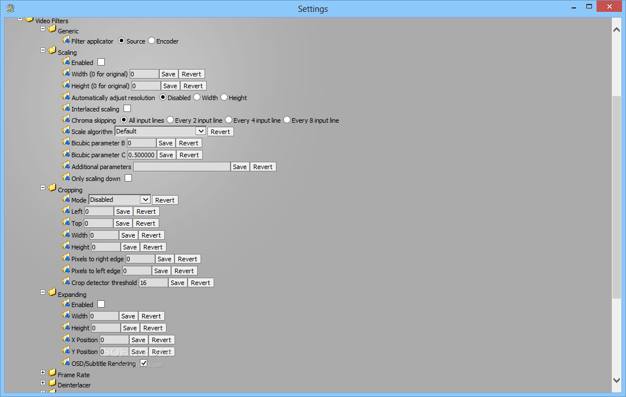
Task: Toggle Interlaced scaling checkbox
Action: point(127,109)
